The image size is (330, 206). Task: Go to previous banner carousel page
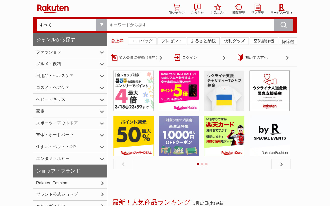(123, 164)
